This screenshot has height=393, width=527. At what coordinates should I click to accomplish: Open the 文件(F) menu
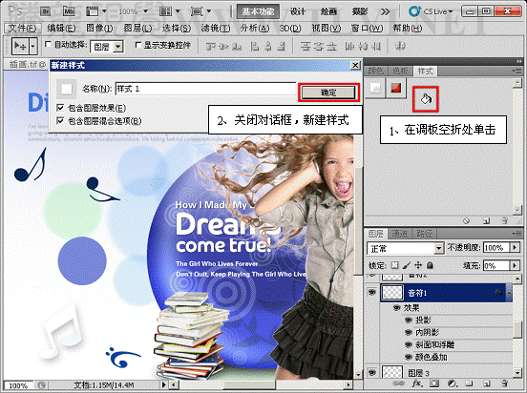coord(22,28)
